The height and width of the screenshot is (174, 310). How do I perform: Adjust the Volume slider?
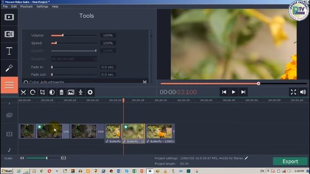pos(74,35)
